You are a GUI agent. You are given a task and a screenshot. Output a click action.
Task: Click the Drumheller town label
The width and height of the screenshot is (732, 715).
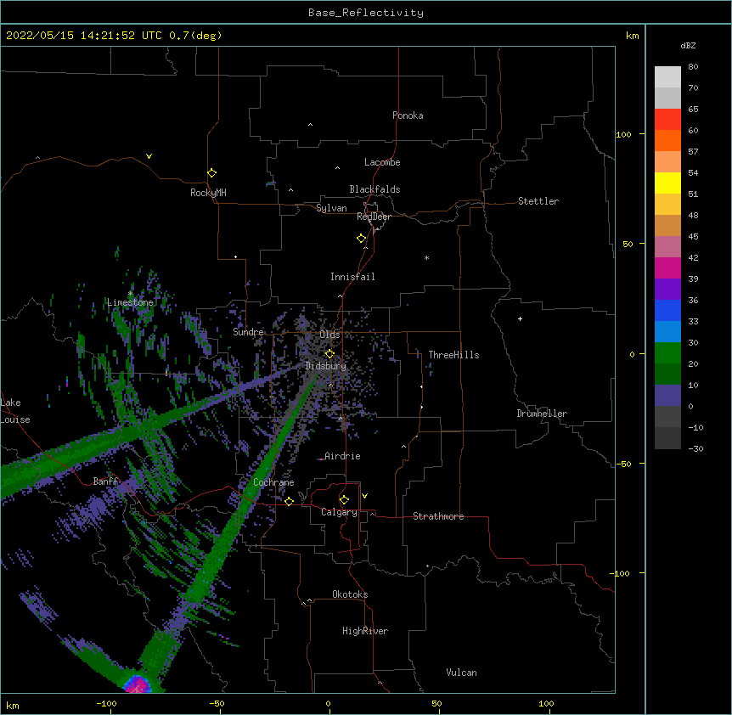(542, 414)
